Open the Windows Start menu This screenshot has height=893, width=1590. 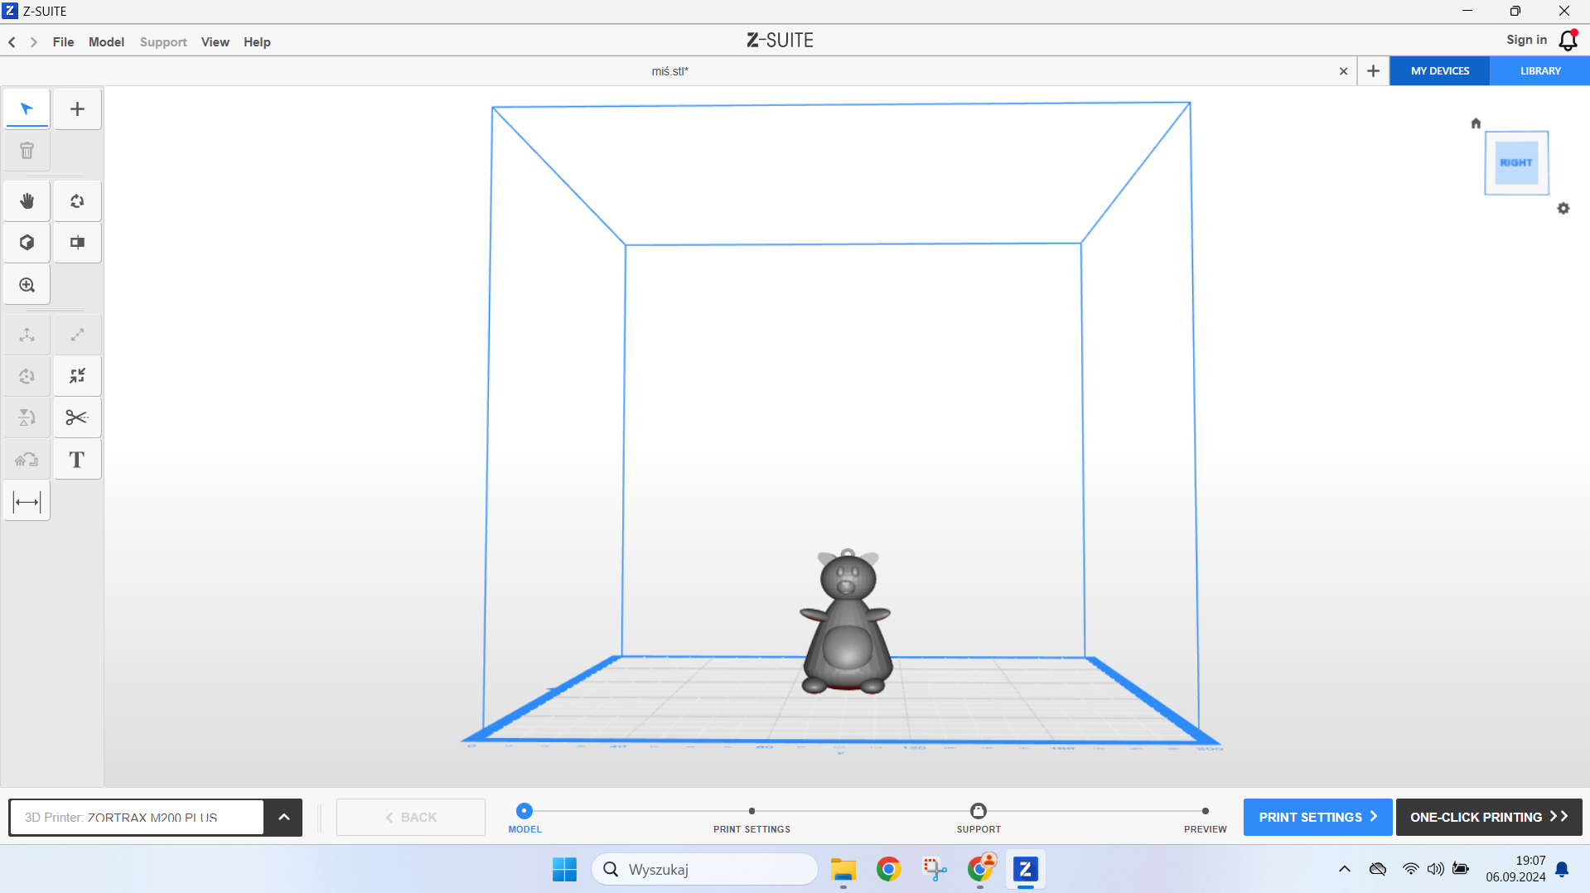point(564,870)
